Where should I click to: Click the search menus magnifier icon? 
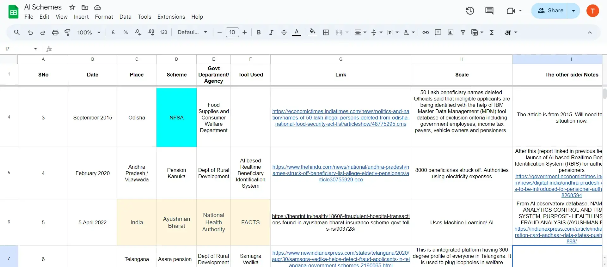17,32
